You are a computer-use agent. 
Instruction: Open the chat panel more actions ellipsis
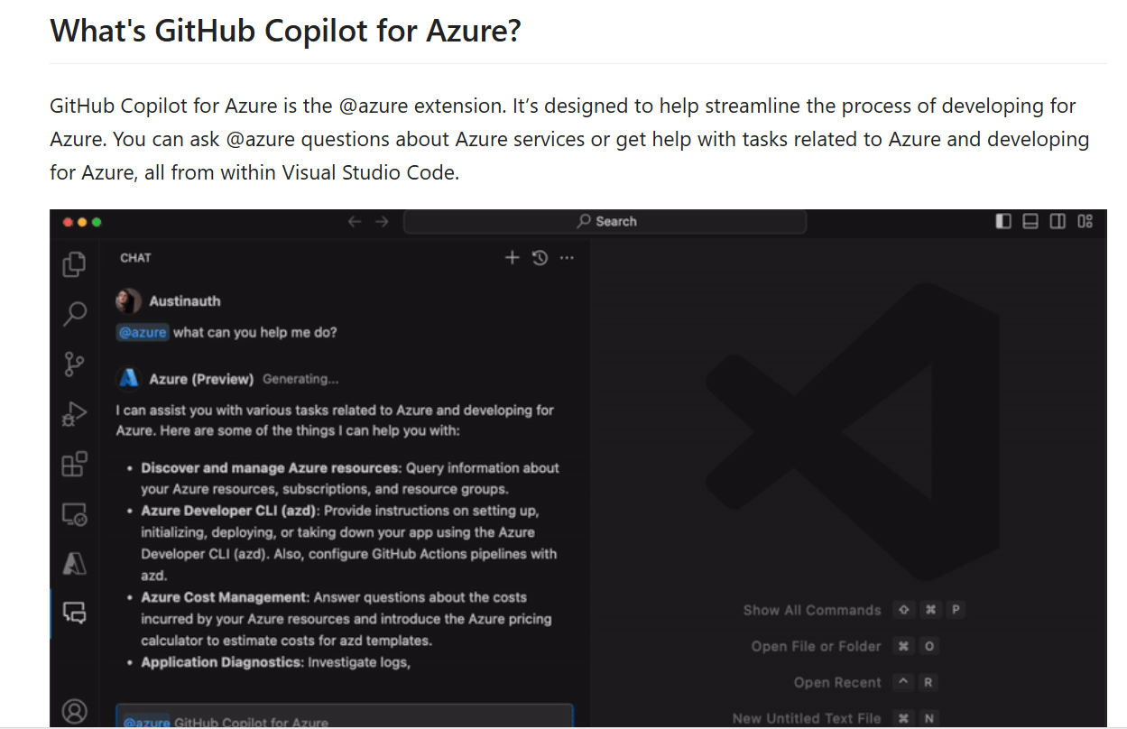tap(567, 258)
